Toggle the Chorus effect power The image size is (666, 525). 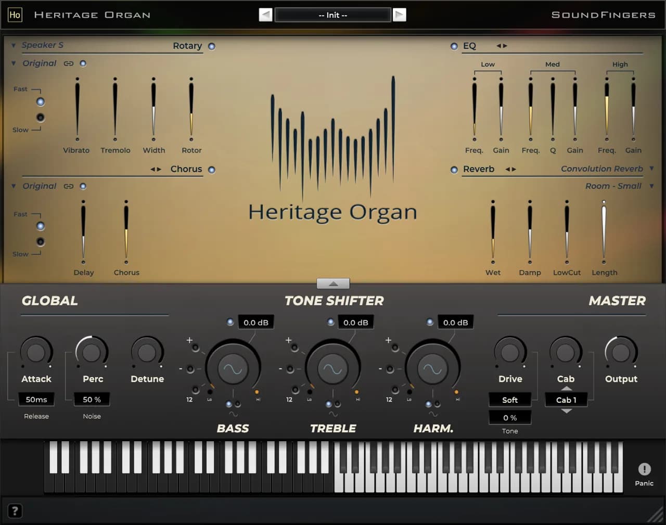click(x=212, y=170)
